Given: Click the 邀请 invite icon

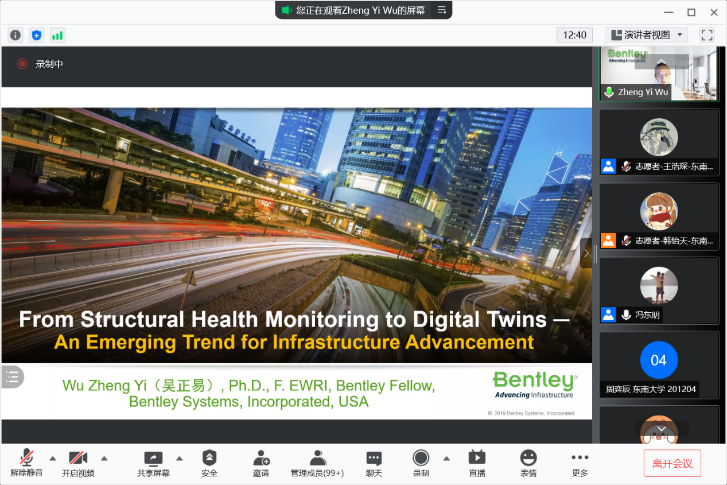Looking at the screenshot, I should tap(261, 463).
